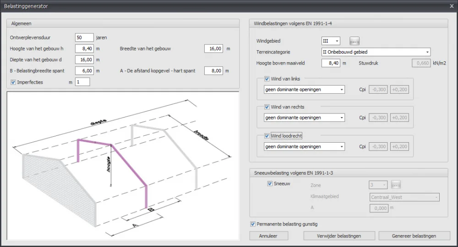This screenshot has height=247, width=458.
Task: Open the snow Zone dropdown
Action: tap(378, 185)
